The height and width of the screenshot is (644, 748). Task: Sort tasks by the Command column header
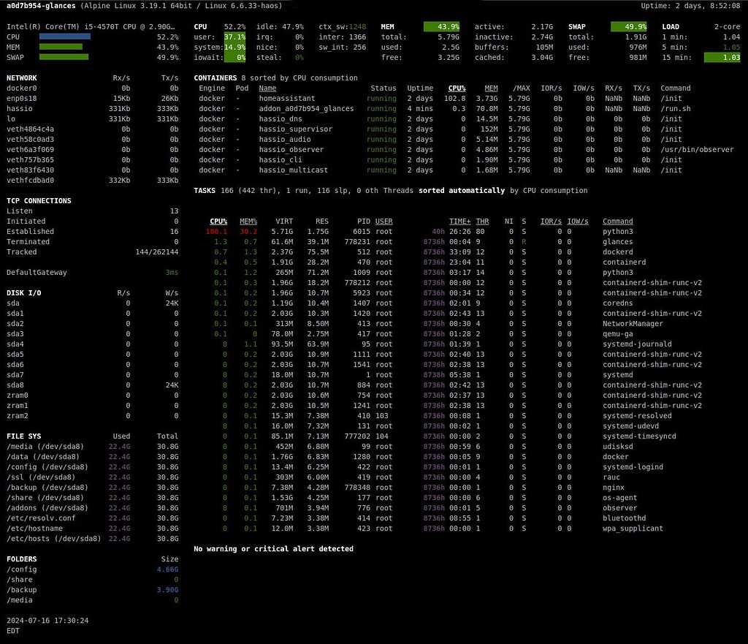tap(617, 221)
